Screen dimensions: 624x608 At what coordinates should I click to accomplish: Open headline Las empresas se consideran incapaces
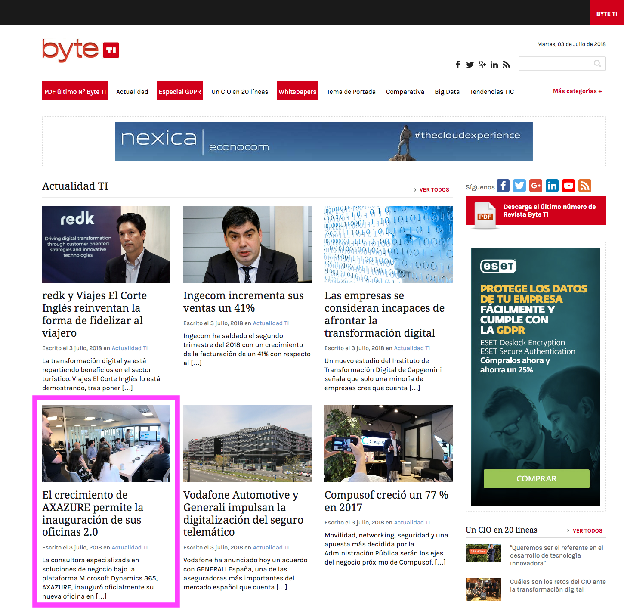point(385,314)
